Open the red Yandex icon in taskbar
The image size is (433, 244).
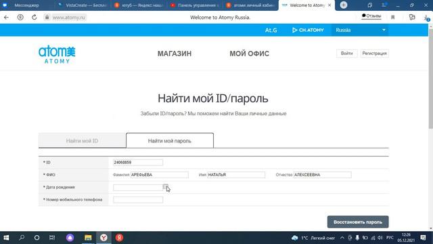tap(119, 238)
